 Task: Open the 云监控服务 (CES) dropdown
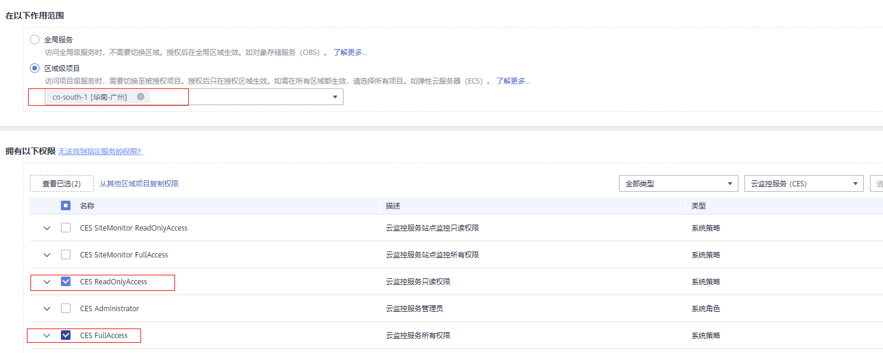[x=804, y=183]
